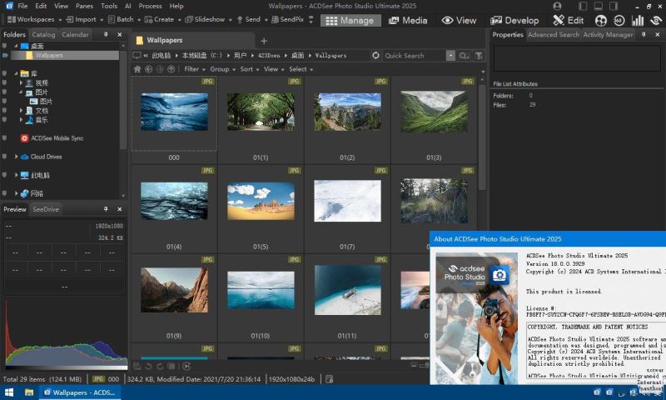666x400 pixels.
Task: Click the user account avatar icon
Action: (557, 6)
